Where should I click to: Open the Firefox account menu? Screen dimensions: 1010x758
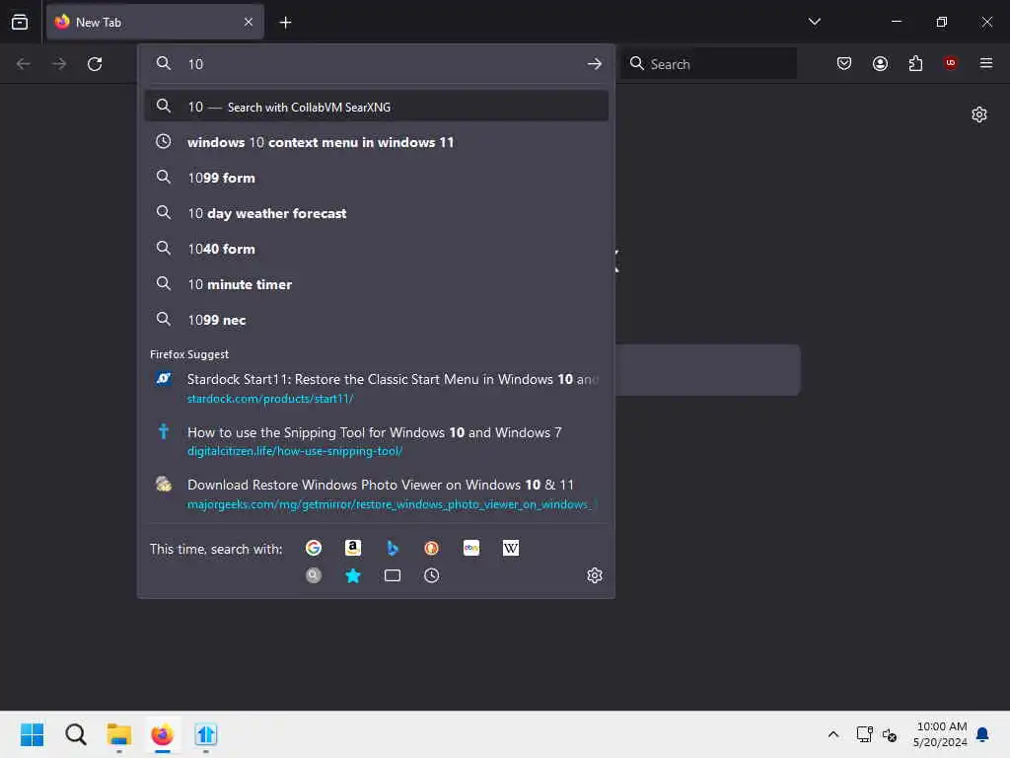click(x=880, y=63)
